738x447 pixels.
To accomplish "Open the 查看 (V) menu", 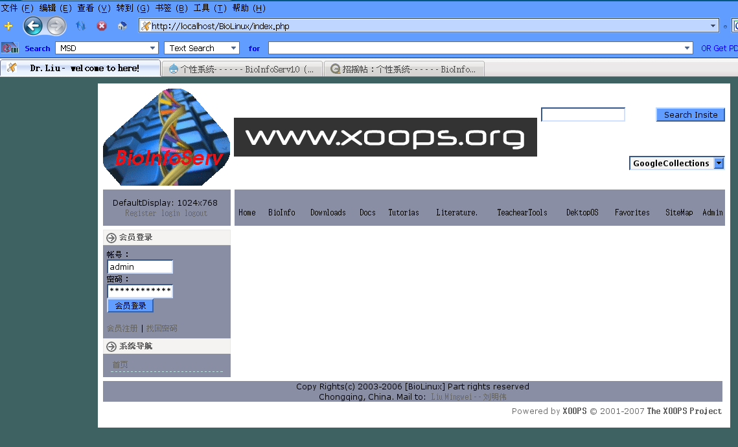I will (94, 8).
